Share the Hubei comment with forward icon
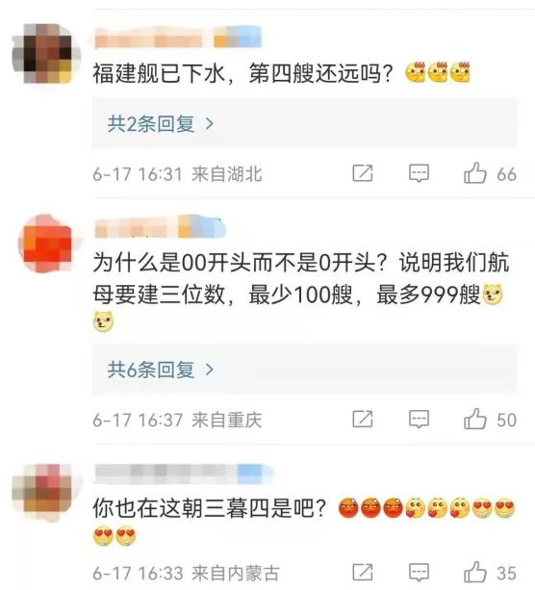Viewport: 535px width, 590px height. pos(363,173)
